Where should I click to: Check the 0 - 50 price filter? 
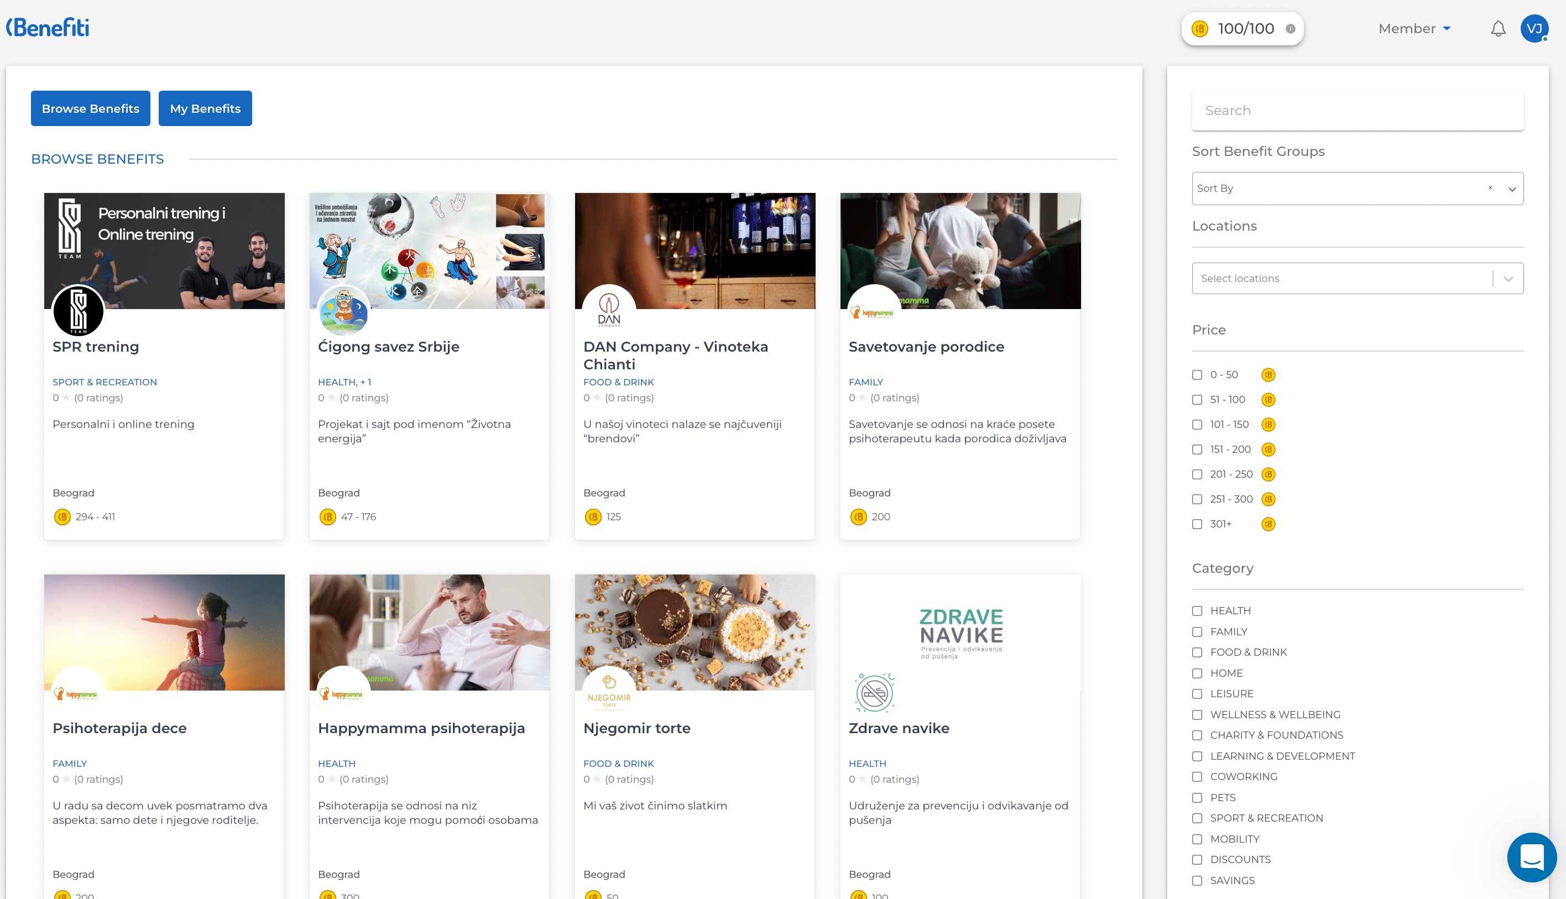click(1197, 375)
